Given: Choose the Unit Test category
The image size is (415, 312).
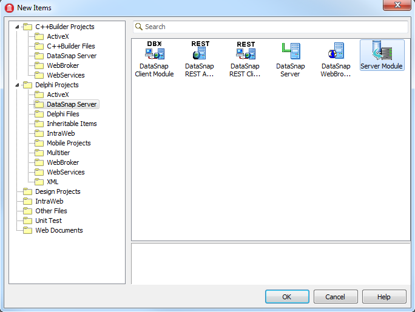Looking at the screenshot, I should [x=49, y=221].
